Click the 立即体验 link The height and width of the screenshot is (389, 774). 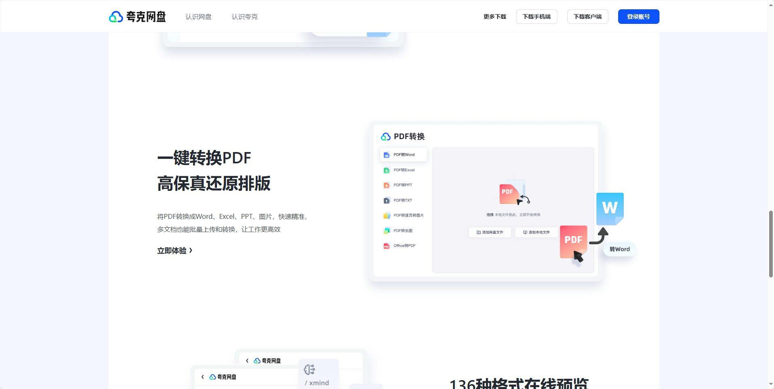[x=174, y=250]
